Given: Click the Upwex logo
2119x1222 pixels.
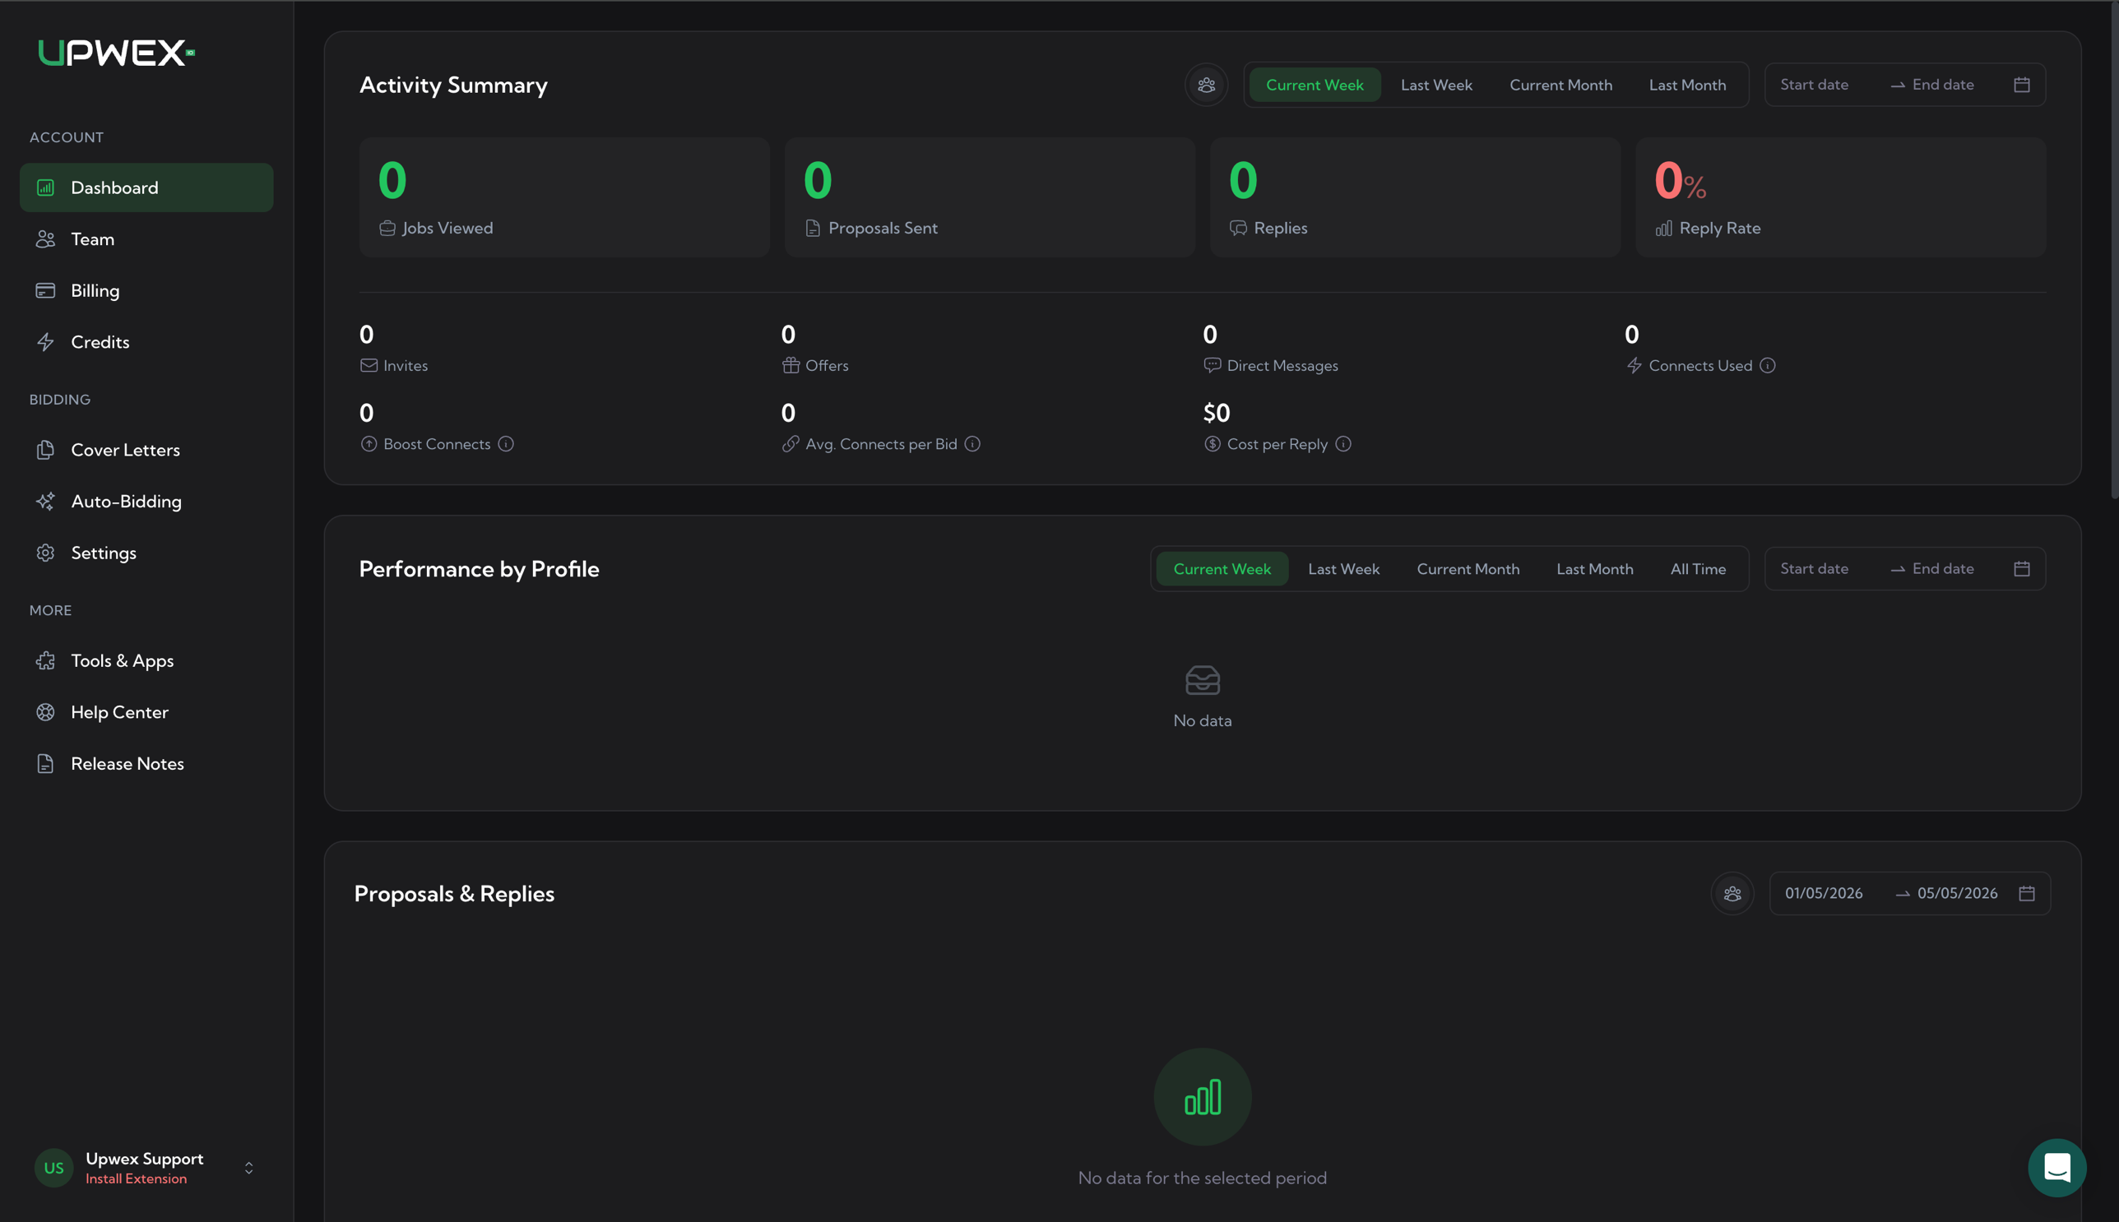Looking at the screenshot, I should (x=117, y=53).
